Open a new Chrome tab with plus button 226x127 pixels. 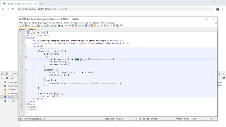point(42,4)
